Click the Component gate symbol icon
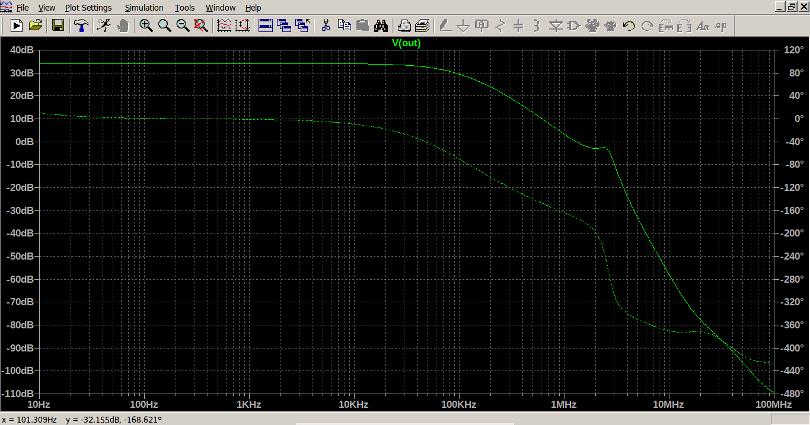The height and width of the screenshot is (425, 810). pos(574,25)
